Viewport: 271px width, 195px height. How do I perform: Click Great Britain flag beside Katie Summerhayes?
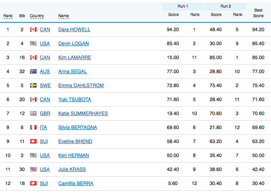click(33, 113)
